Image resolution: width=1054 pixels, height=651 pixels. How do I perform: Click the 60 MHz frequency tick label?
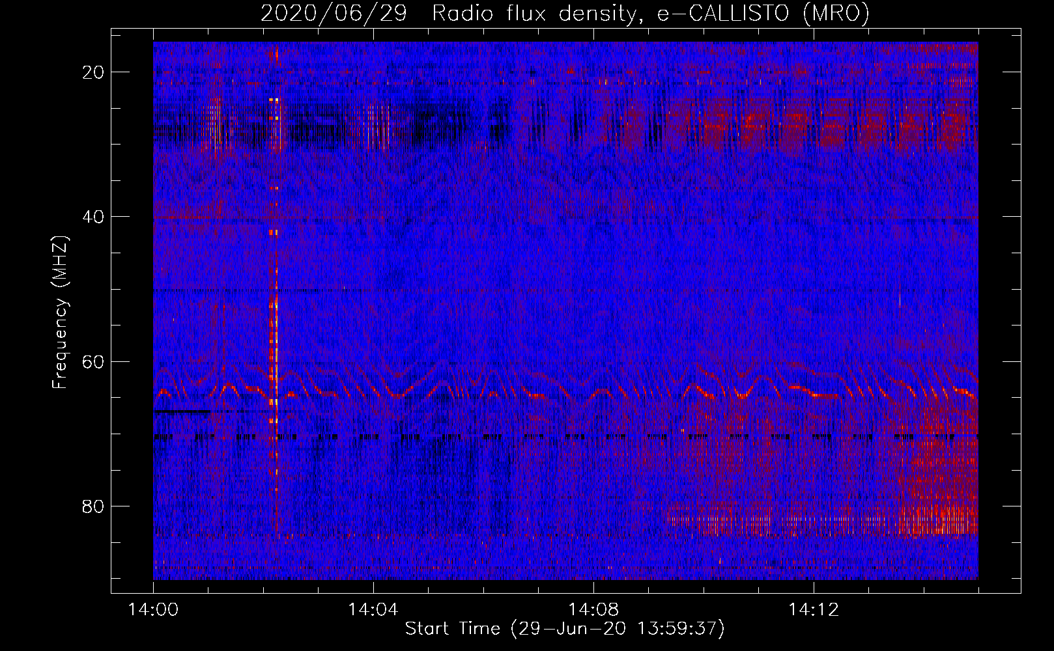coord(93,361)
